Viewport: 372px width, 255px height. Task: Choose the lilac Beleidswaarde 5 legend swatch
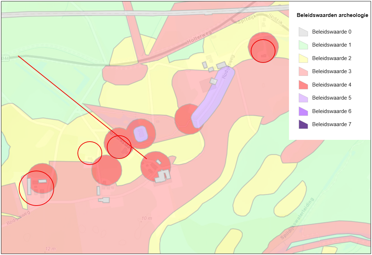click(x=303, y=98)
